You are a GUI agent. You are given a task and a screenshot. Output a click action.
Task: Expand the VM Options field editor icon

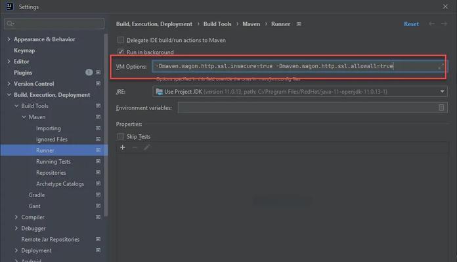(441, 66)
